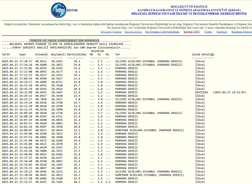Screen dimensions: 252x184
Task: Click time 17:30:37 in the first row
Action: pyautogui.click(x=26, y=61)
